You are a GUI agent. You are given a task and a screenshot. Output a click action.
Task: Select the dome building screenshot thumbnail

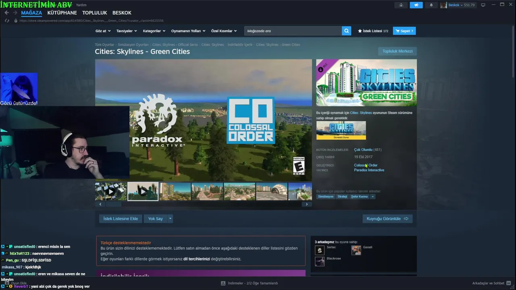click(272, 192)
